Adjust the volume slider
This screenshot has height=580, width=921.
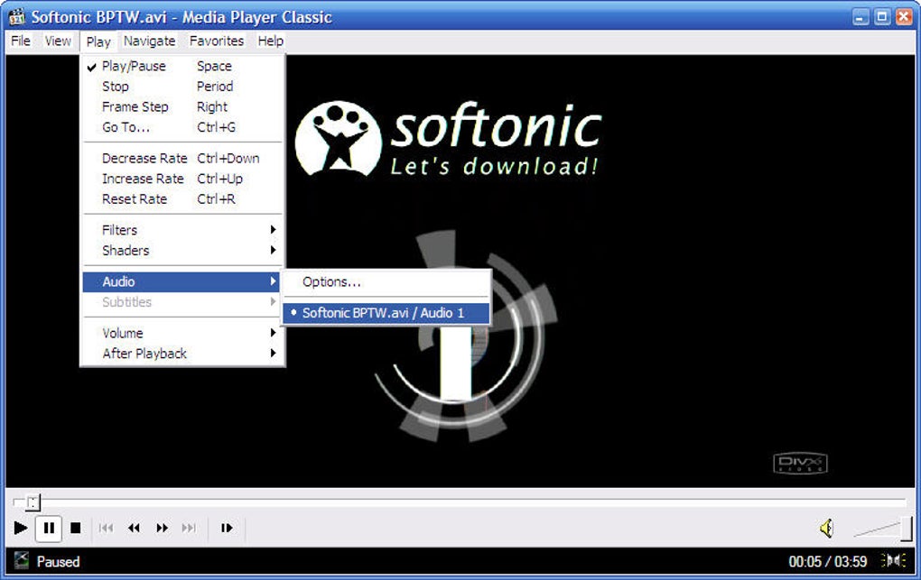pyautogui.click(x=881, y=529)
